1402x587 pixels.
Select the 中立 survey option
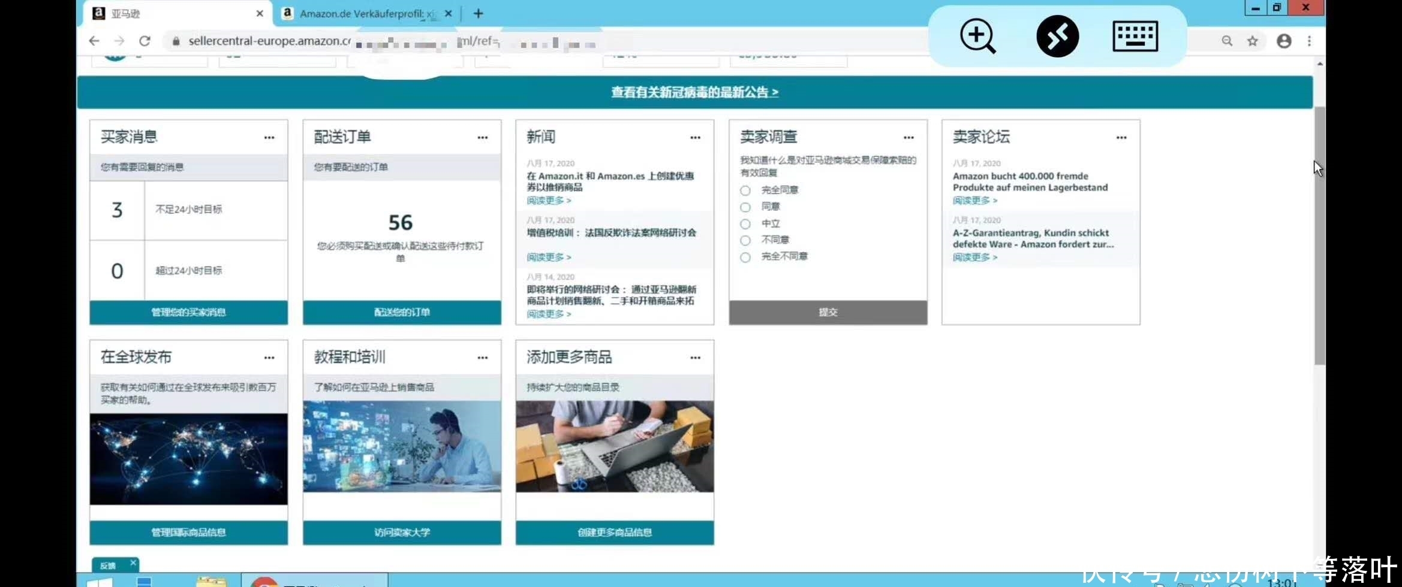click(x=745, y=224)
